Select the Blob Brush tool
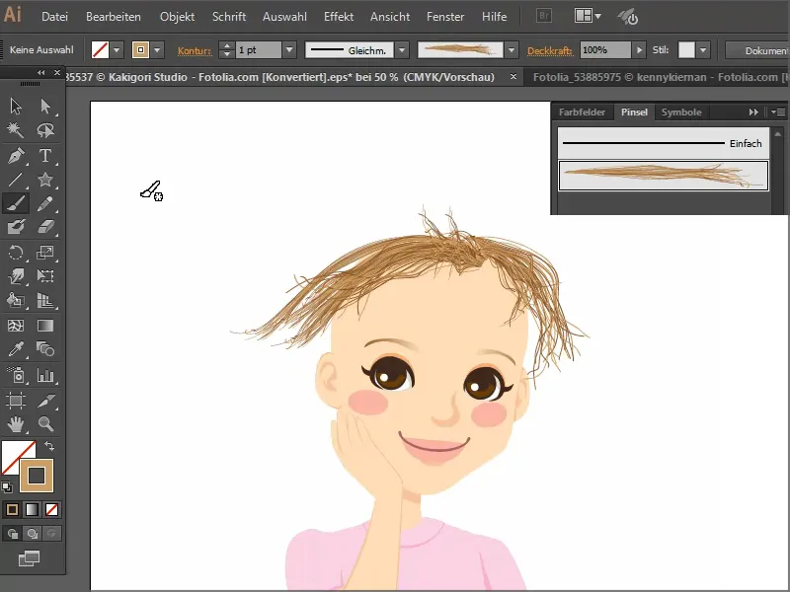Viewport: 790px width, 592px height. [x=16, y=227]
